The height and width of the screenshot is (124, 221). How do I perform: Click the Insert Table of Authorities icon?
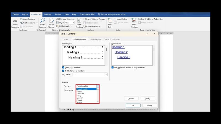coord(140,19)
